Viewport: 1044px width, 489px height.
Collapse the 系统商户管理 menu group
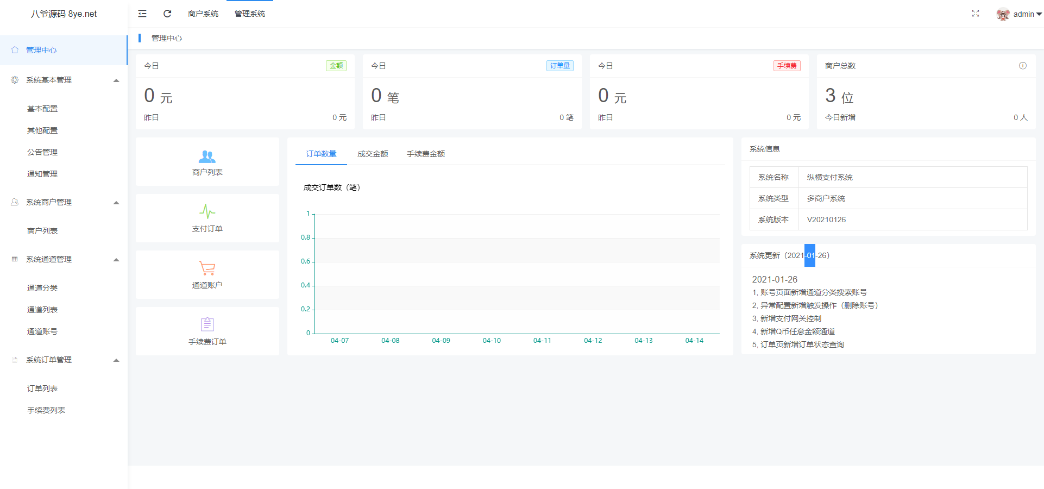pos(116,203)
